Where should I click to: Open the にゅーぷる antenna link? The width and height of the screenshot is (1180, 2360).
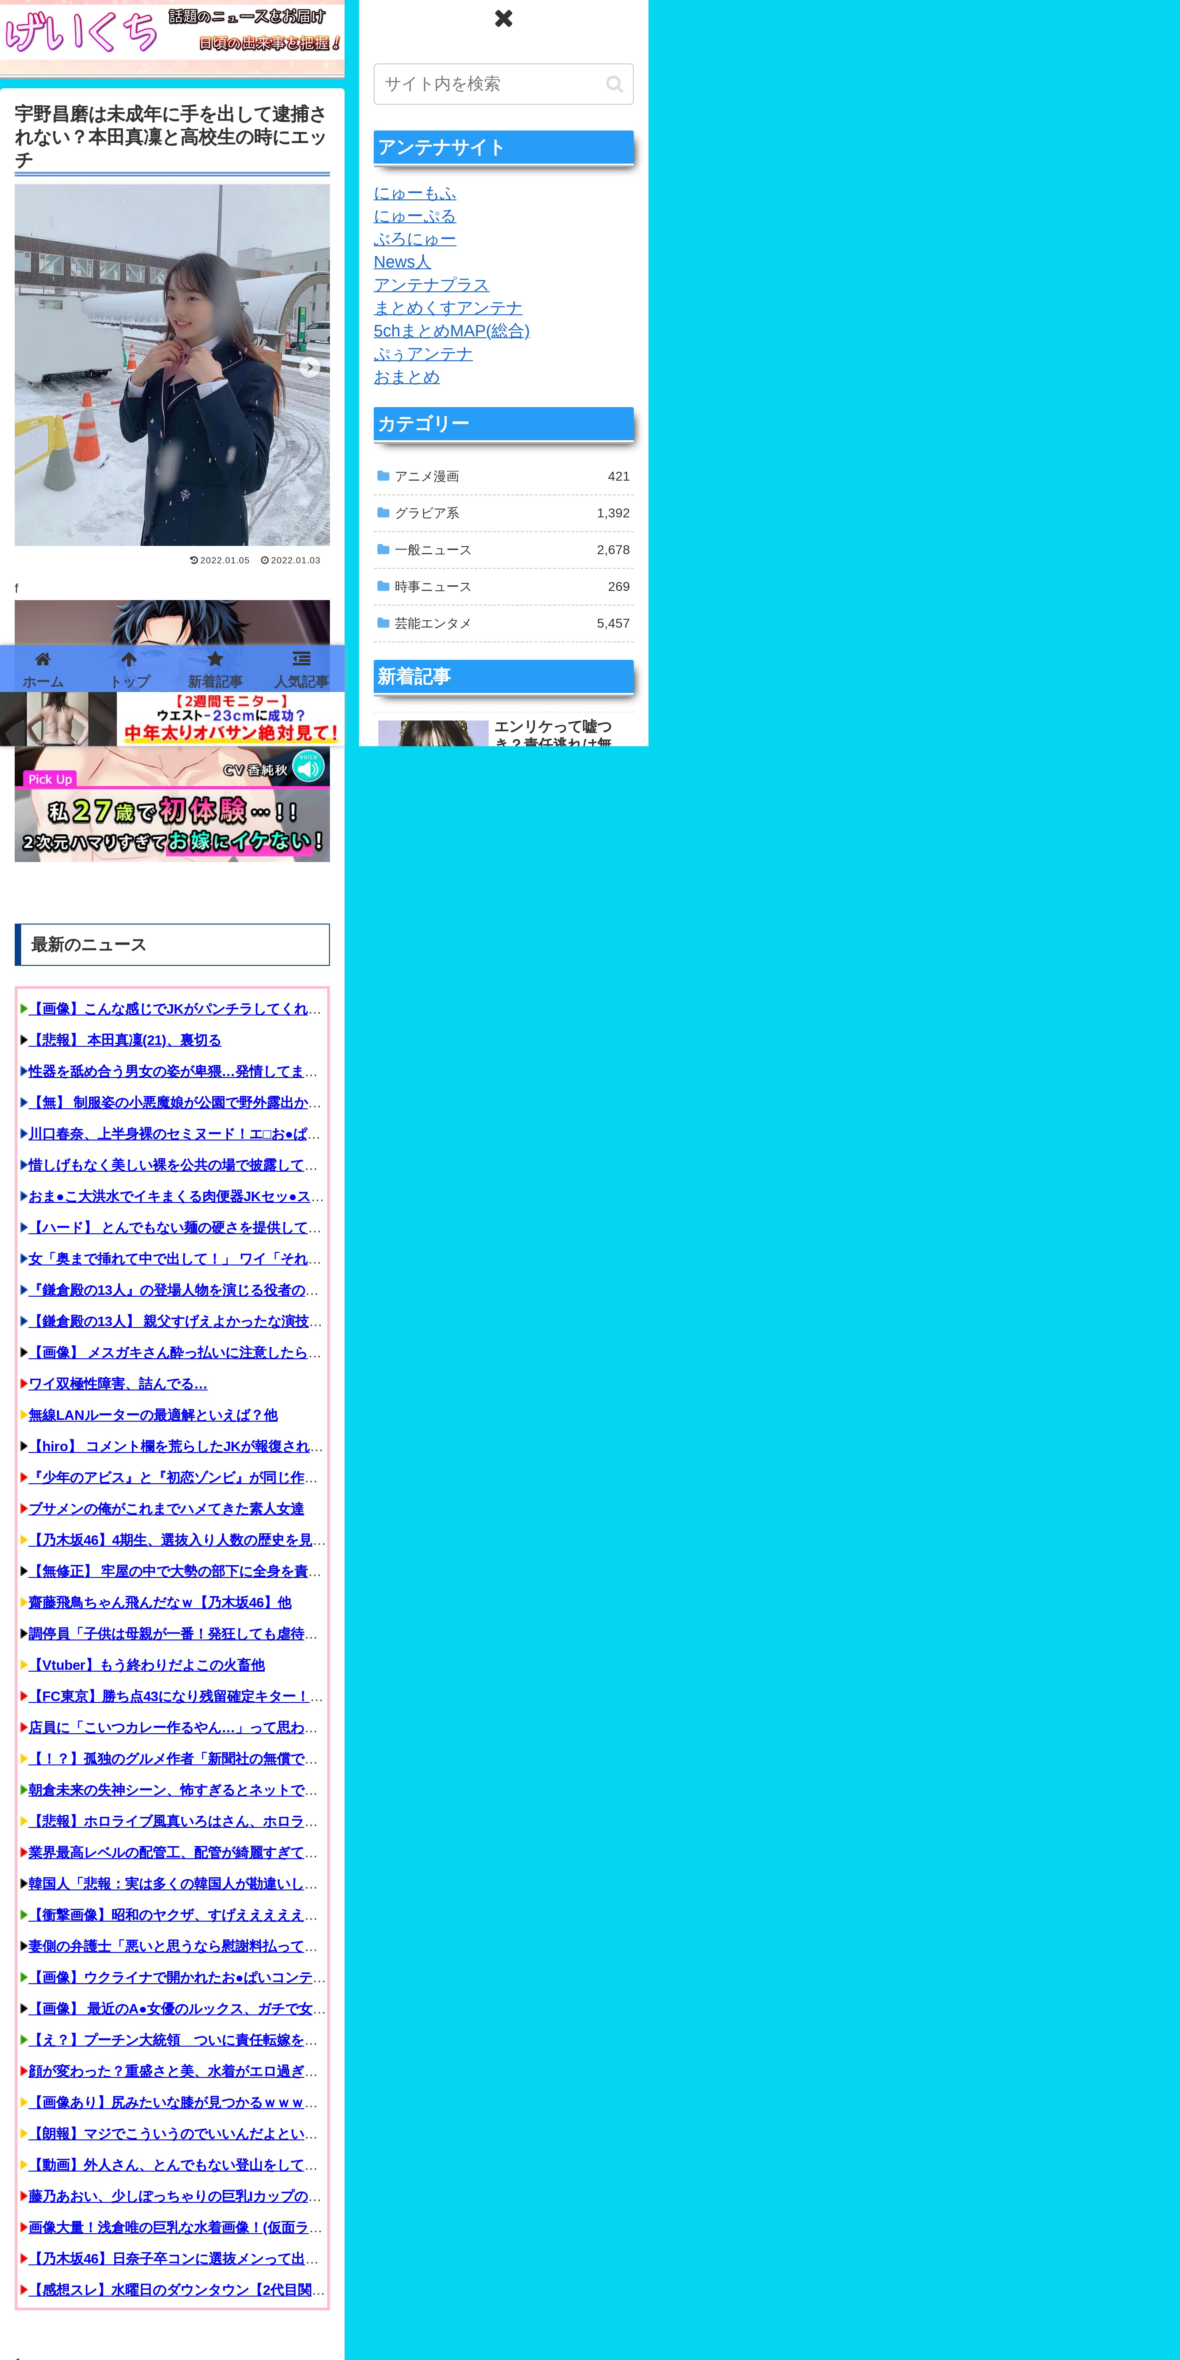point(415,216)
